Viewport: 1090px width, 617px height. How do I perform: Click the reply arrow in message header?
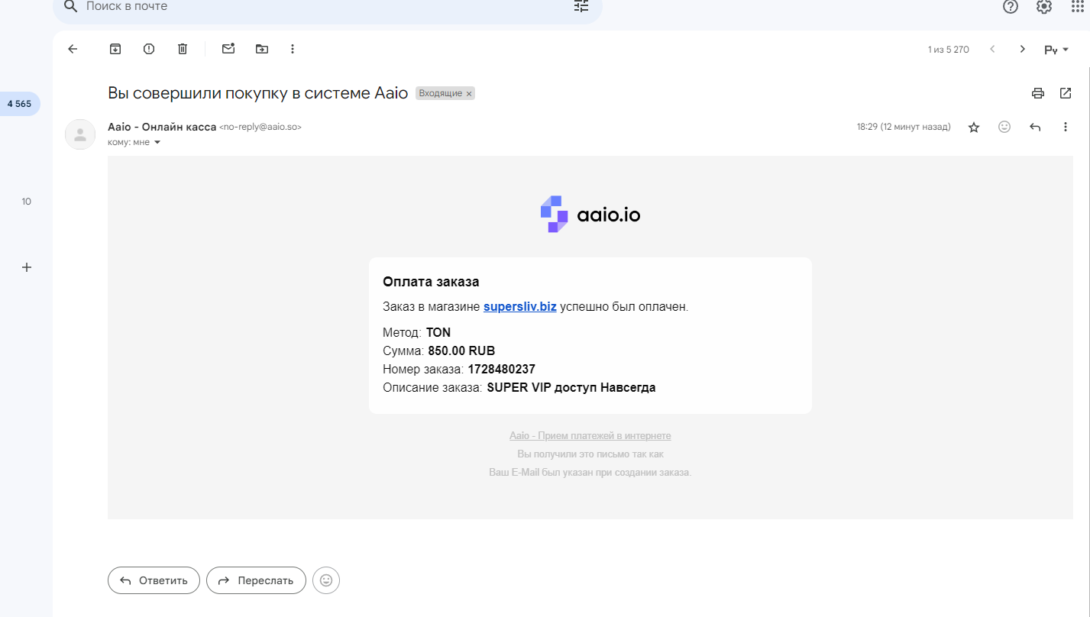pos(1035,127)
